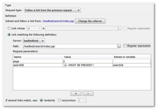Click the Change the referrer button
Viewport: 157px width, 109px height.
pos(90,21)
